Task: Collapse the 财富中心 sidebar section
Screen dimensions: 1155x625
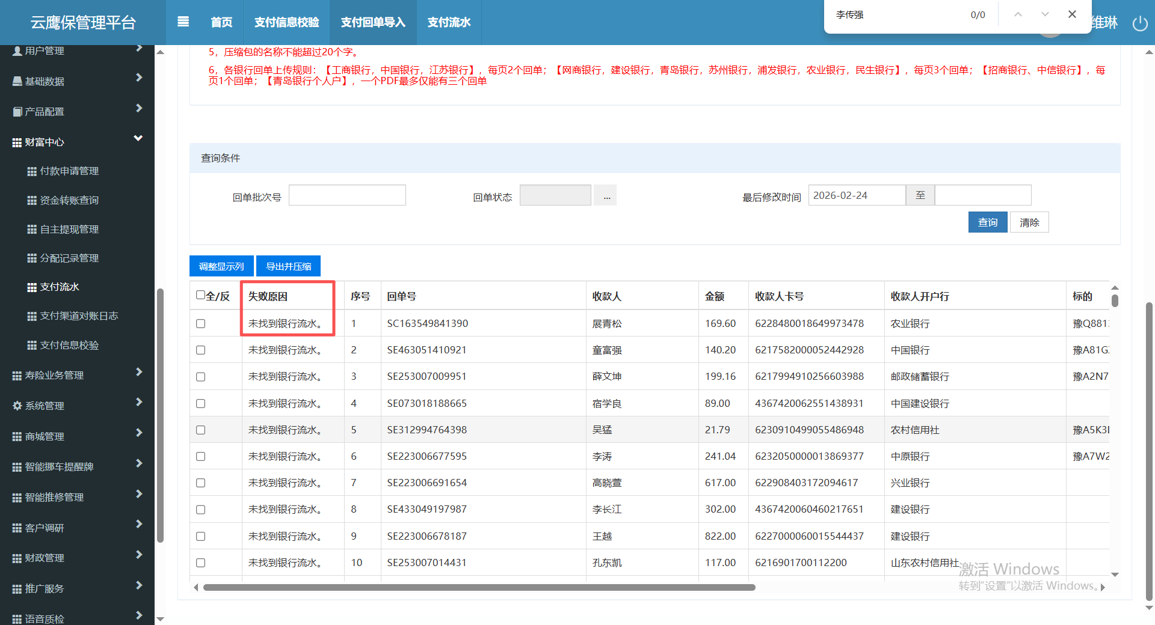Action: pos(138,139)
